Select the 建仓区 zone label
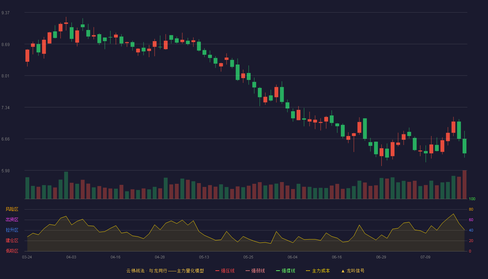The width and height of the screenshot is (488, 279). [12, 241]
